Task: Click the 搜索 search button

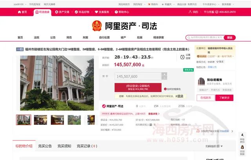Action: 230,38
